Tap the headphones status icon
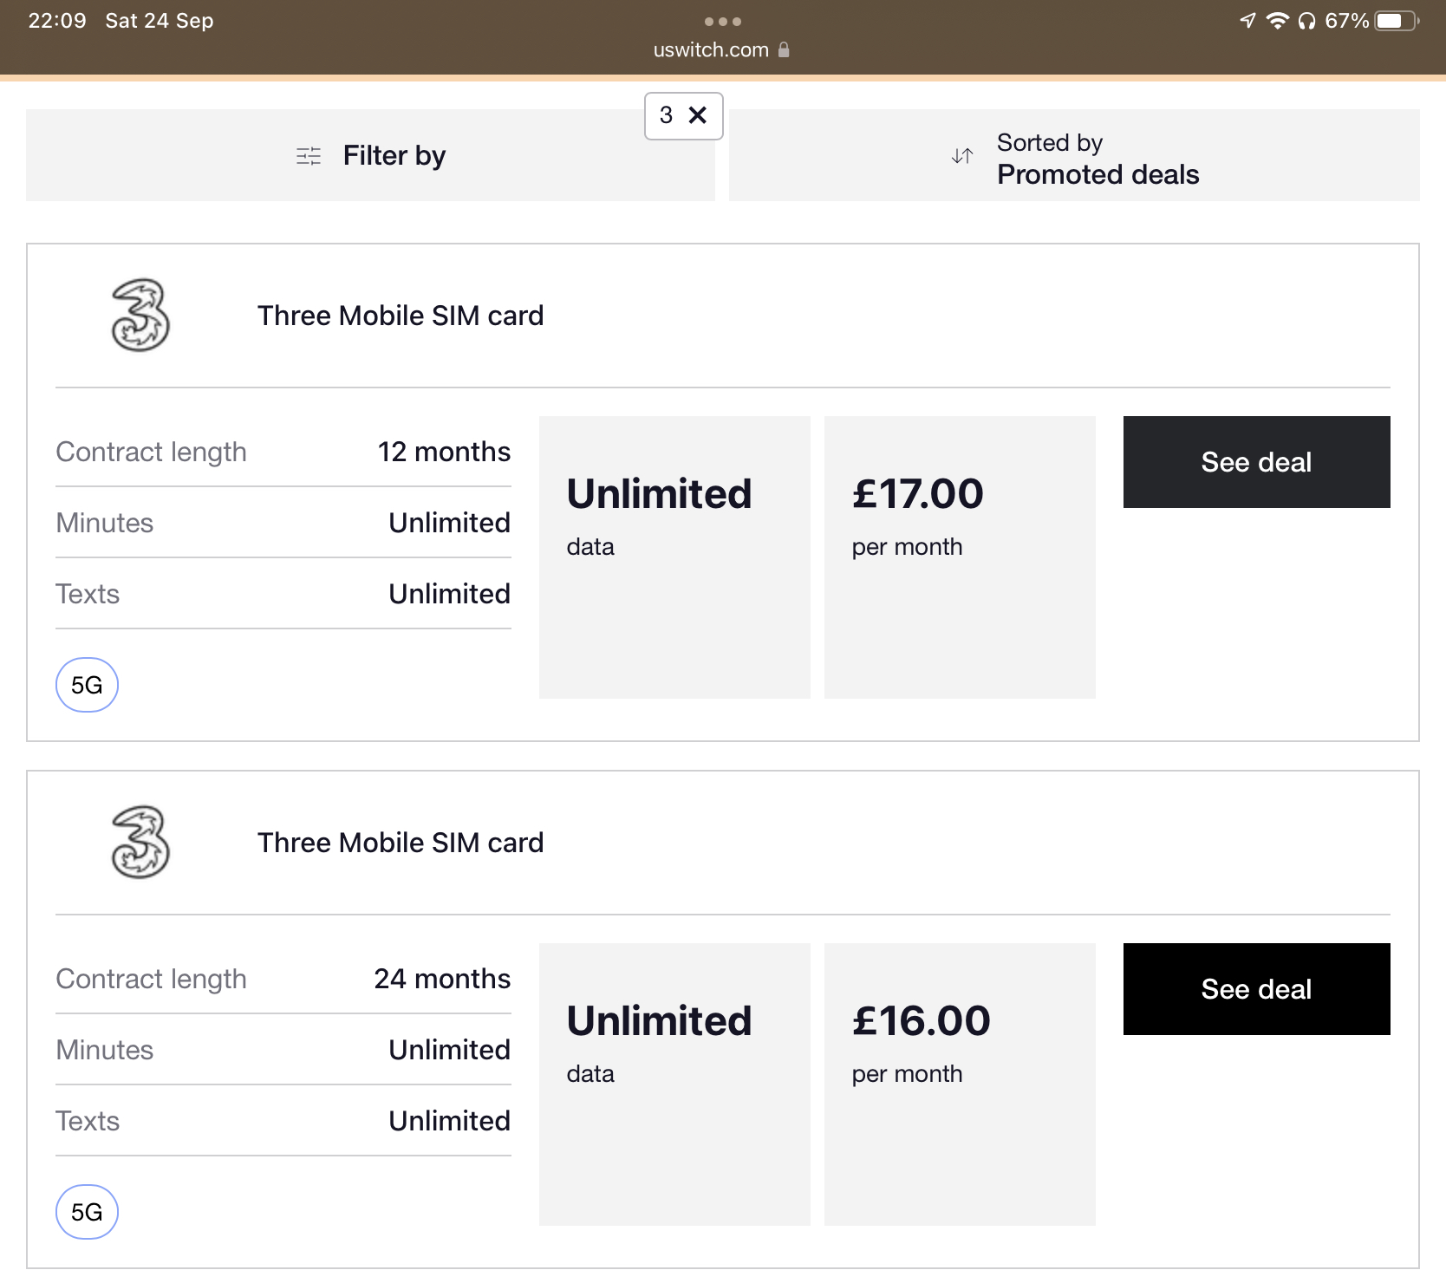Screen dimensions: 1446x1283 tap(1306, 21)
